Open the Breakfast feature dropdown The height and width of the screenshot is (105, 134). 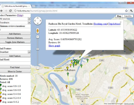(x=15, y=52)
